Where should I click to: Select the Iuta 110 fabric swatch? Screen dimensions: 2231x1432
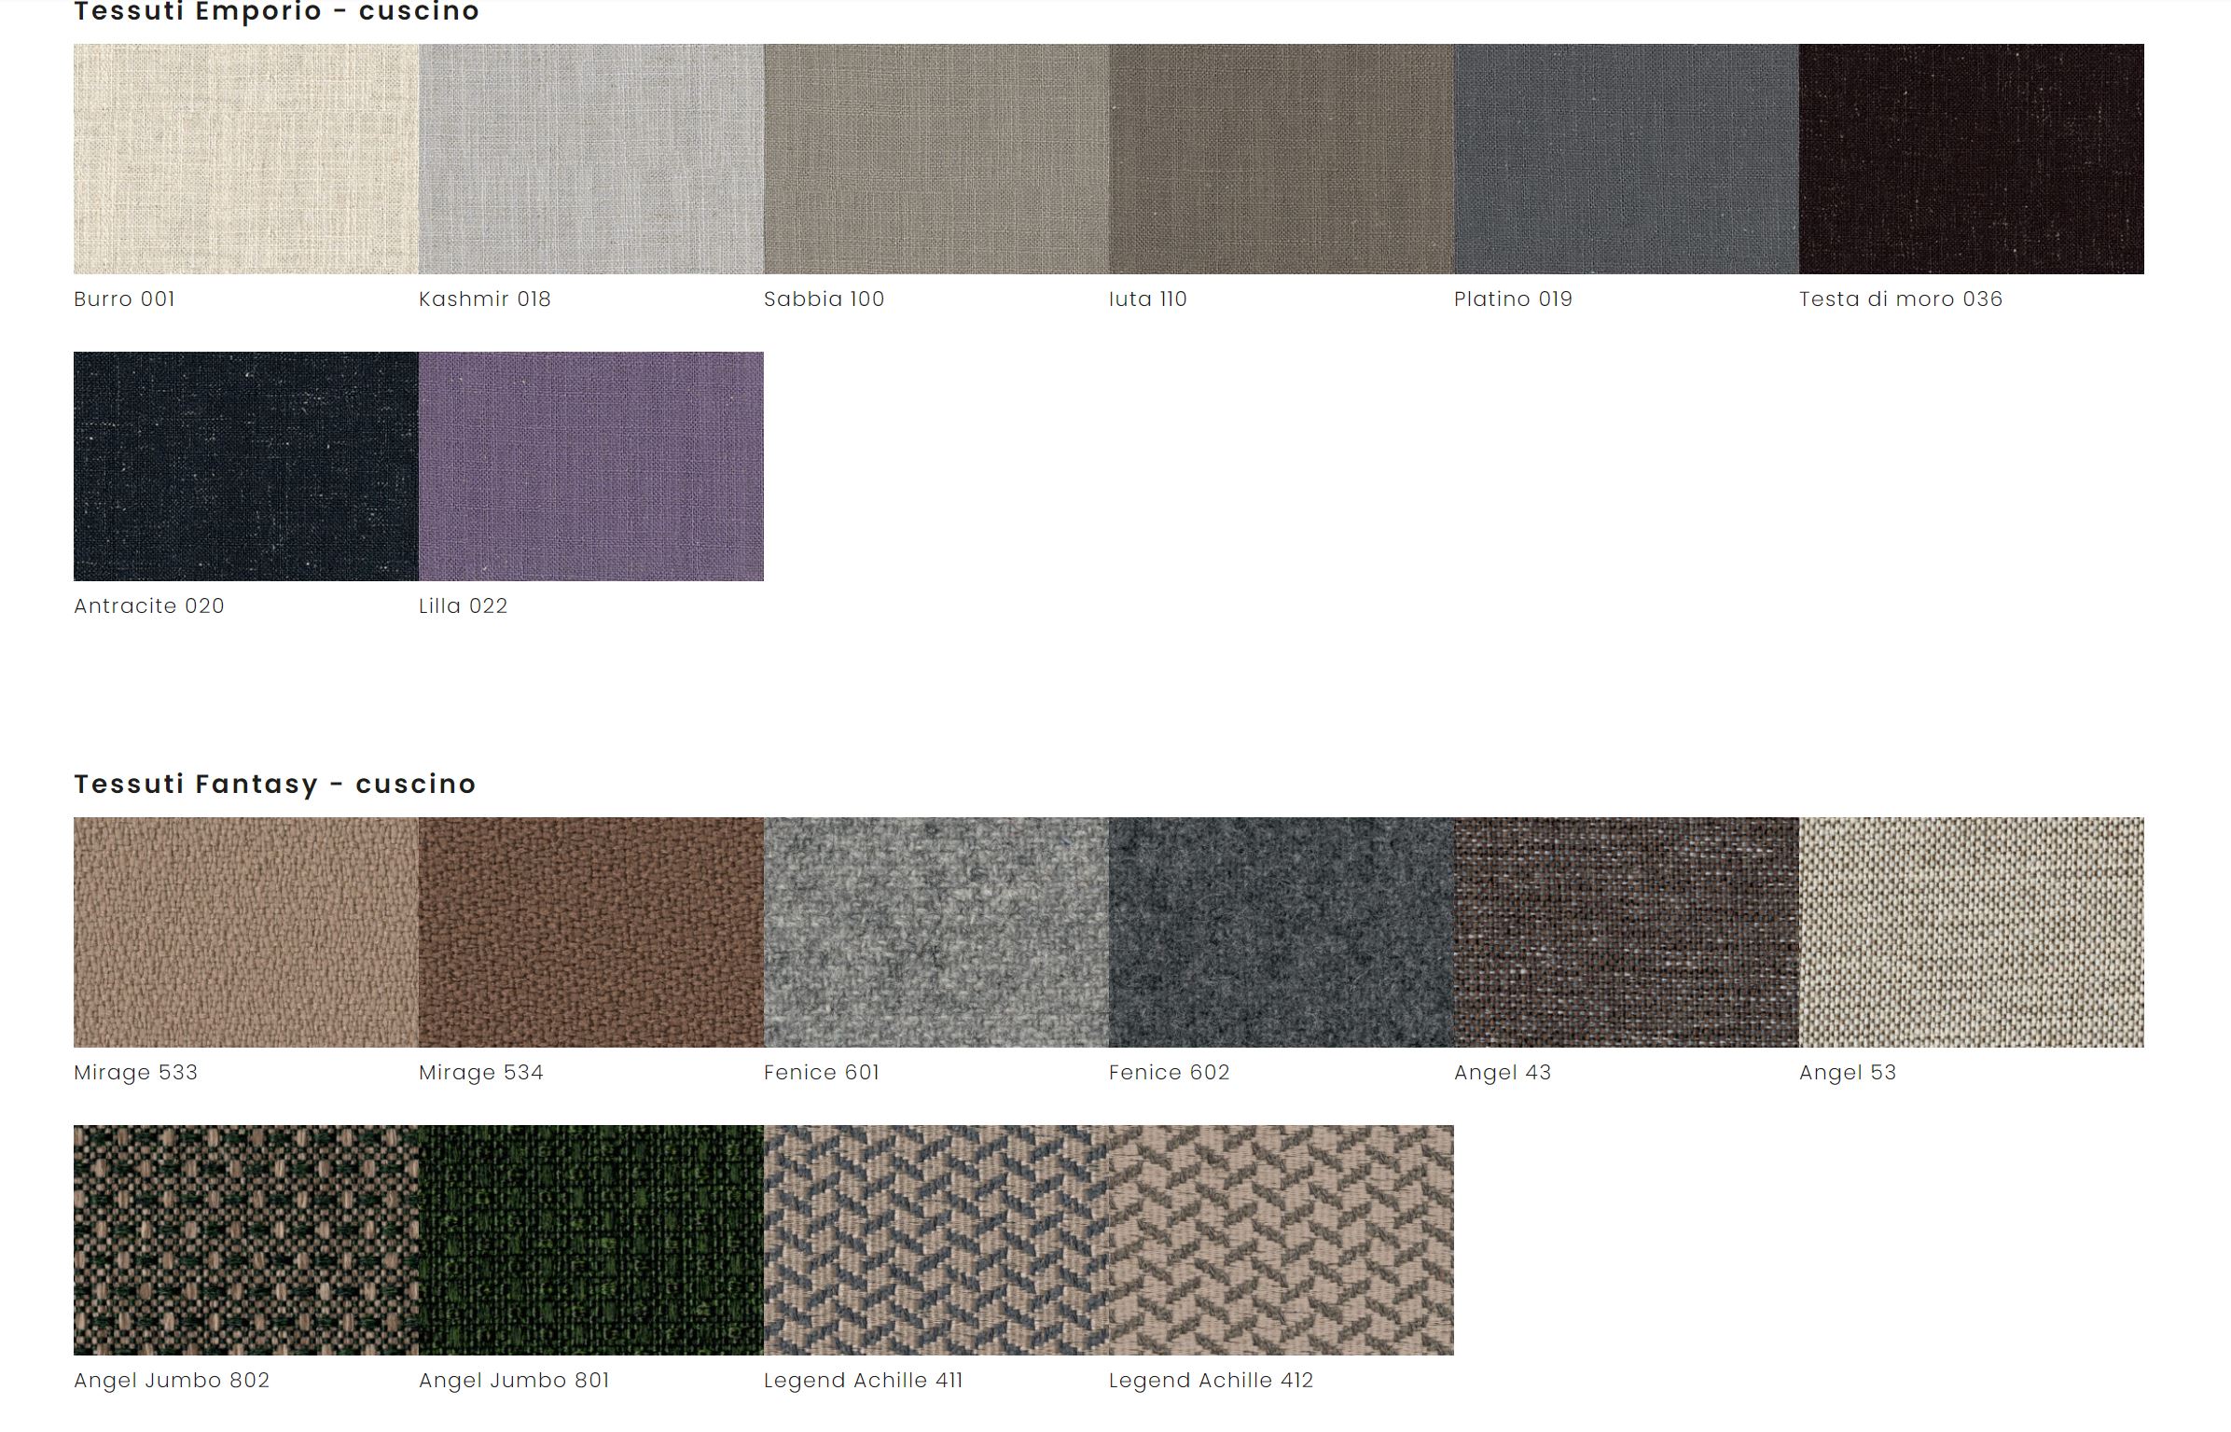[1282, 159]
